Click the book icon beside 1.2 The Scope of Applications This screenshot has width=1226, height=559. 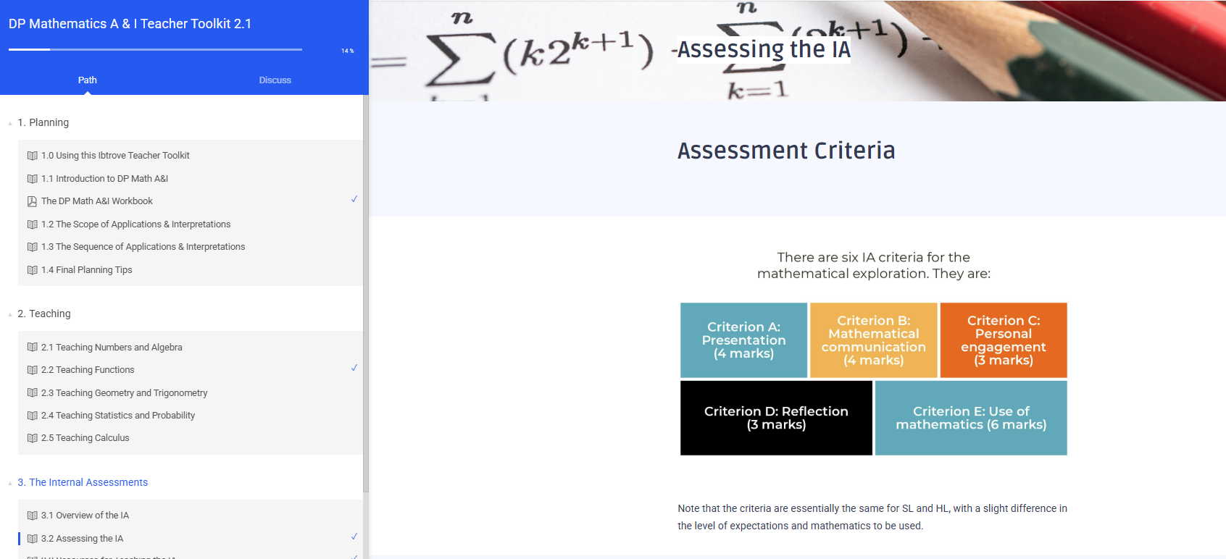pos(32,224)
